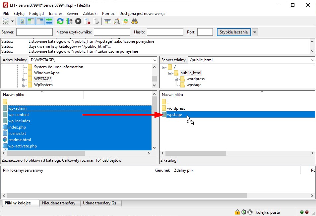Toggle the message log display
The height and width of the screenshot is (216, 316).
22,21
